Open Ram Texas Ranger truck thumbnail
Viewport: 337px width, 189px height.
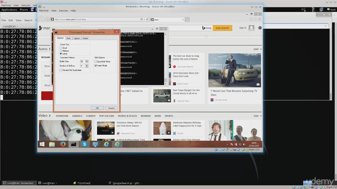tap(162, 96)
